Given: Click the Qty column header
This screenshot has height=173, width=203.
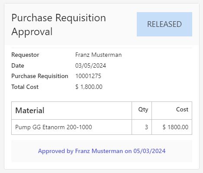Looking at the screenshot, I should tap(143, 110).
